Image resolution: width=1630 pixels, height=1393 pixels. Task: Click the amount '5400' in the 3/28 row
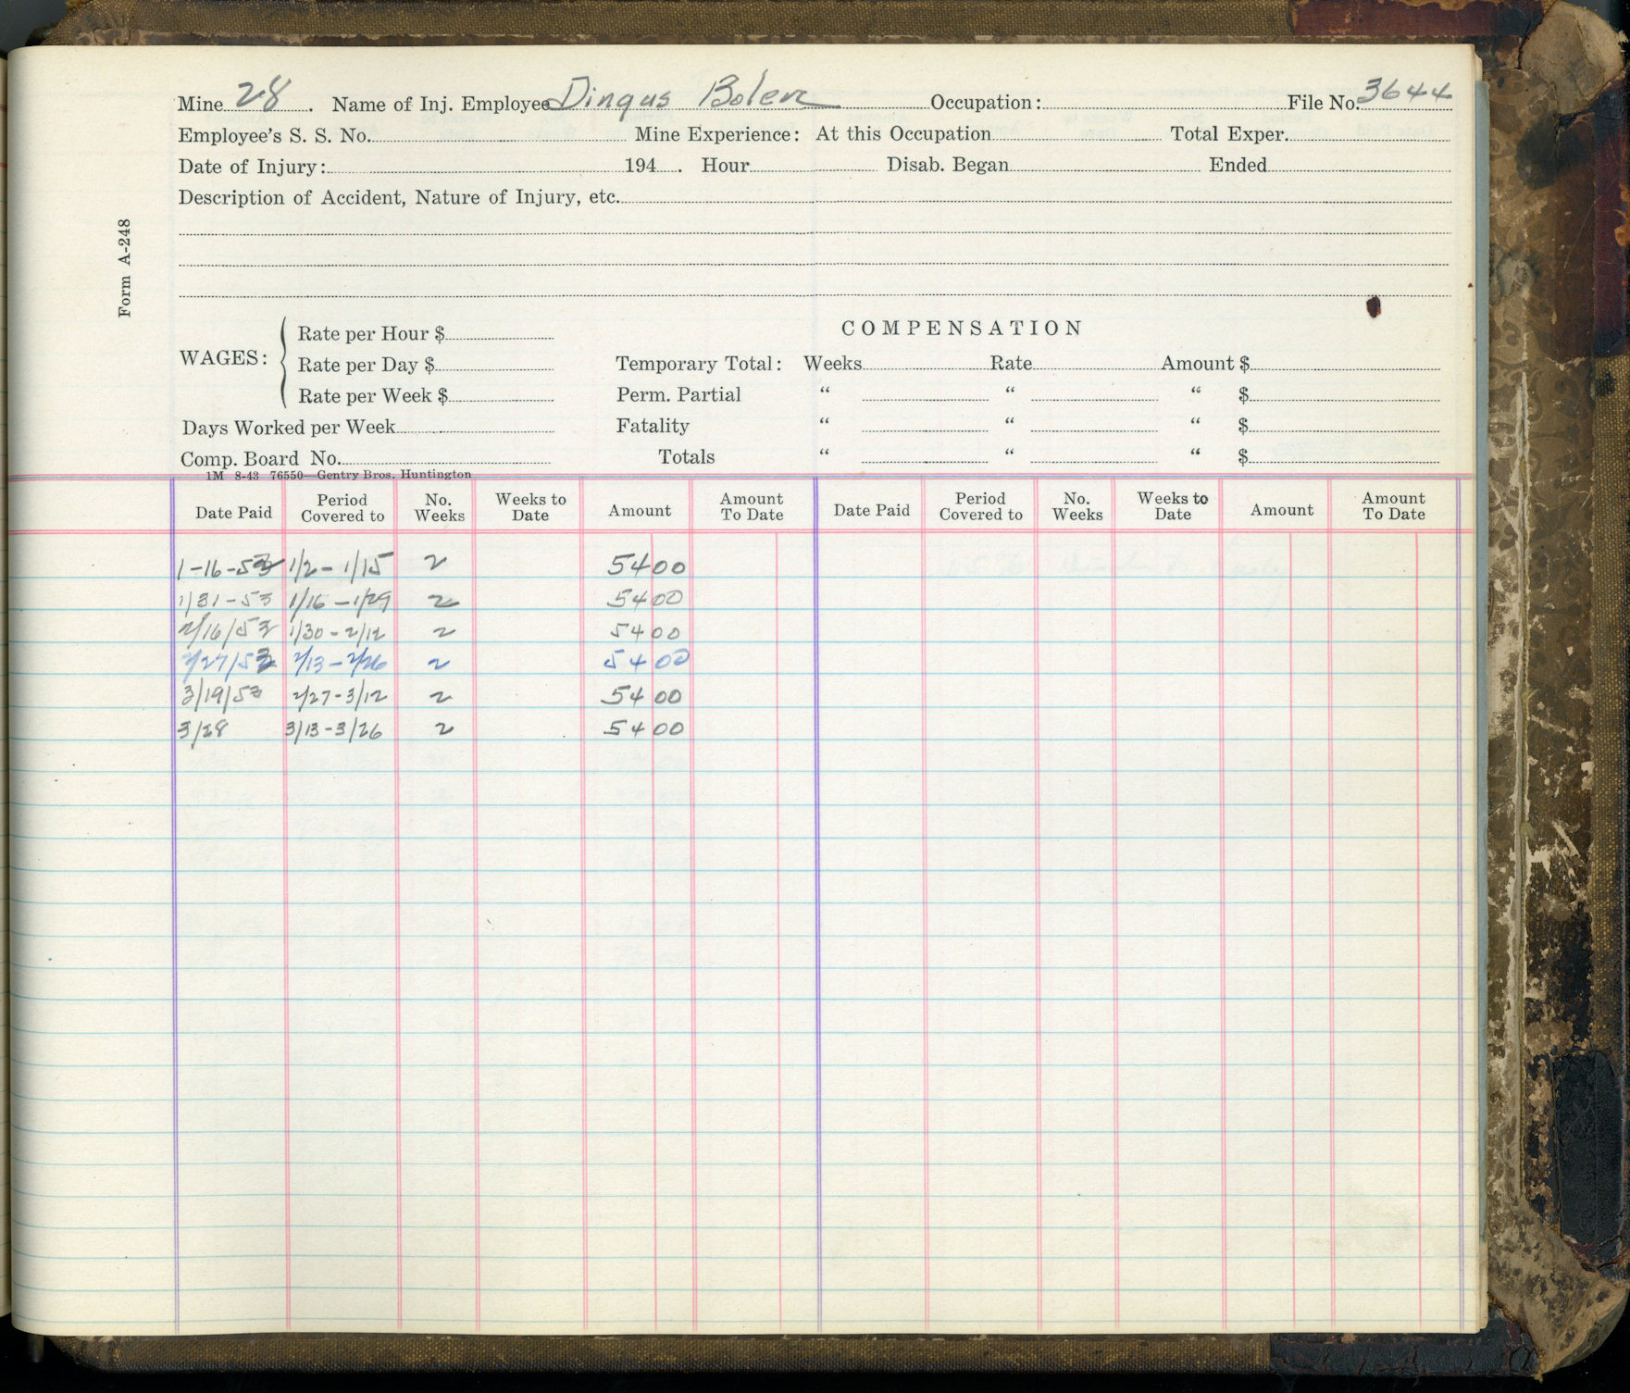(x=644, y=728)
